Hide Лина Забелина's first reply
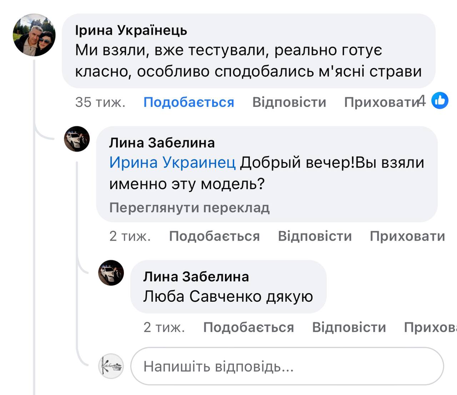Image resolution: width=457 pixels, height=395 pixels. 406,236
